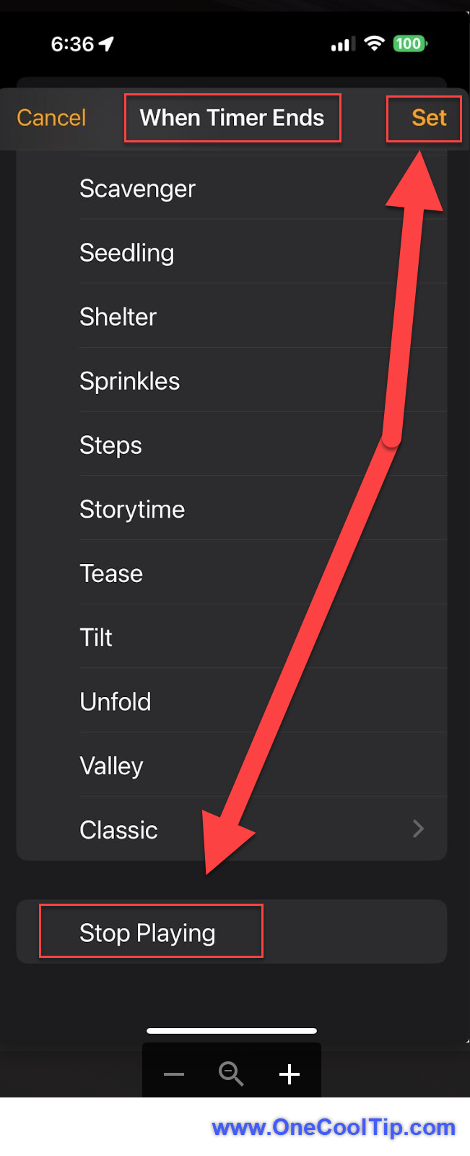This screenshot has height=1156, width=470.
Task: Confirm selection with the Set button
Action: [429, 118]
